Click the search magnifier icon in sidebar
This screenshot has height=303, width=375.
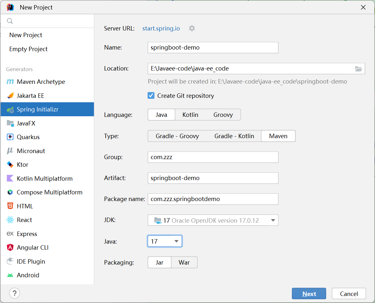(x=10, y=21)
